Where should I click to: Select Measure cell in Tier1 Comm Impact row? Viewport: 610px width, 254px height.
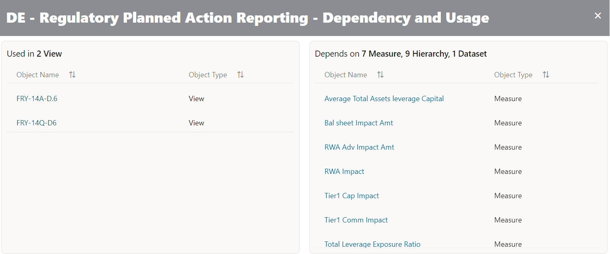tap(508, 220)
